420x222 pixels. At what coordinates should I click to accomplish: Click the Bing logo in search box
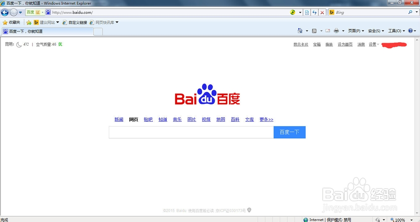click(332, 12)
